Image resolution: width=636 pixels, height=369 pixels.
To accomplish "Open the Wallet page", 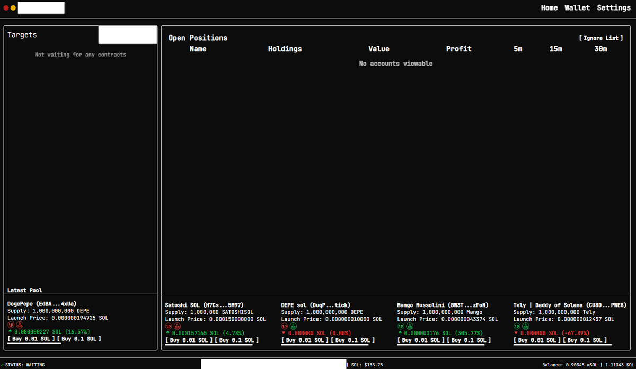I will pos(577,8).
